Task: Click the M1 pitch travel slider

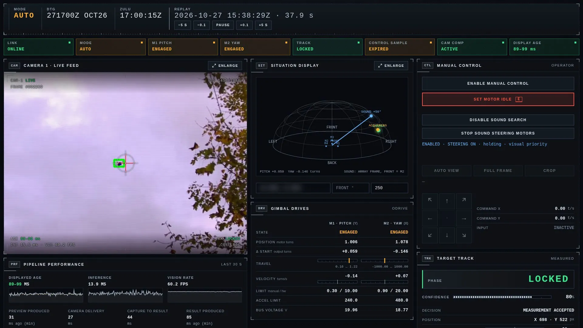Action: (x=337, y=261)
